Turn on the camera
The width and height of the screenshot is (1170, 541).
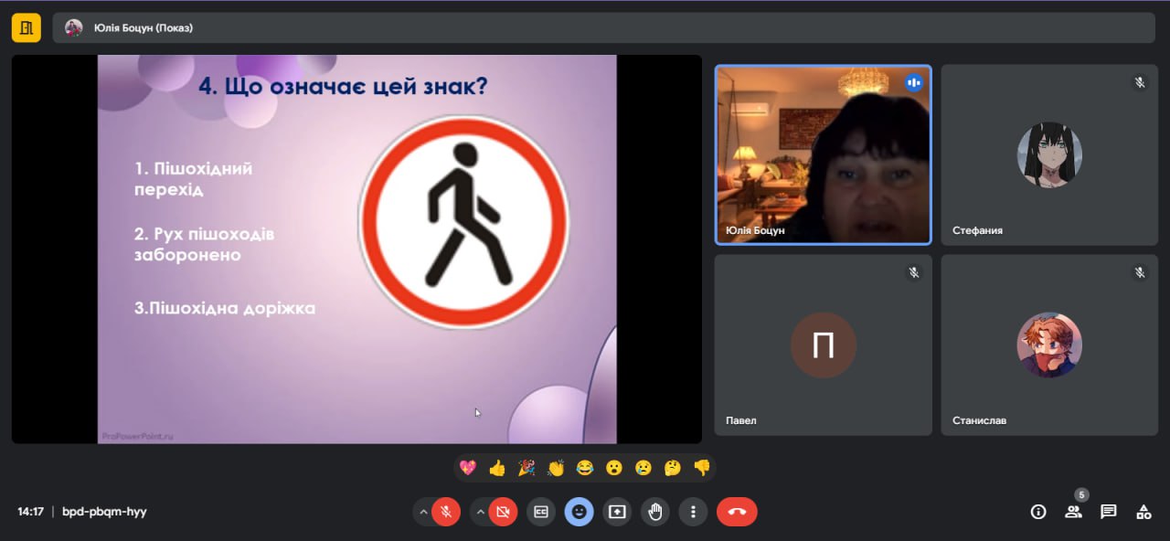point(503,512)
